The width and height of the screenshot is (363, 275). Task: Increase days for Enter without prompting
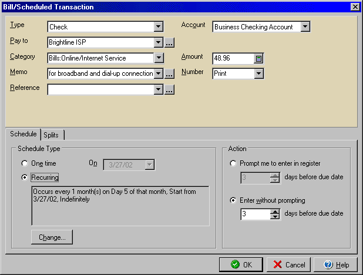(275, 212)
